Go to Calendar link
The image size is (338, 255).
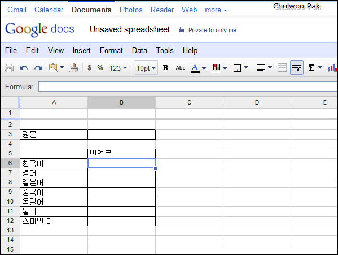(49, 10)
